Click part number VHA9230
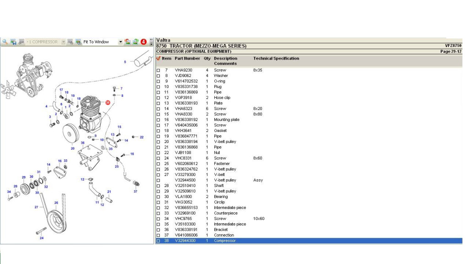The height and width of the screenshot is (264, 469). tap(184, 70)
